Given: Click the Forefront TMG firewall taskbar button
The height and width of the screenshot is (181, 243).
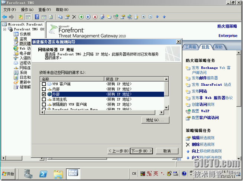Looking at the screenshot, I should (73, 173).
